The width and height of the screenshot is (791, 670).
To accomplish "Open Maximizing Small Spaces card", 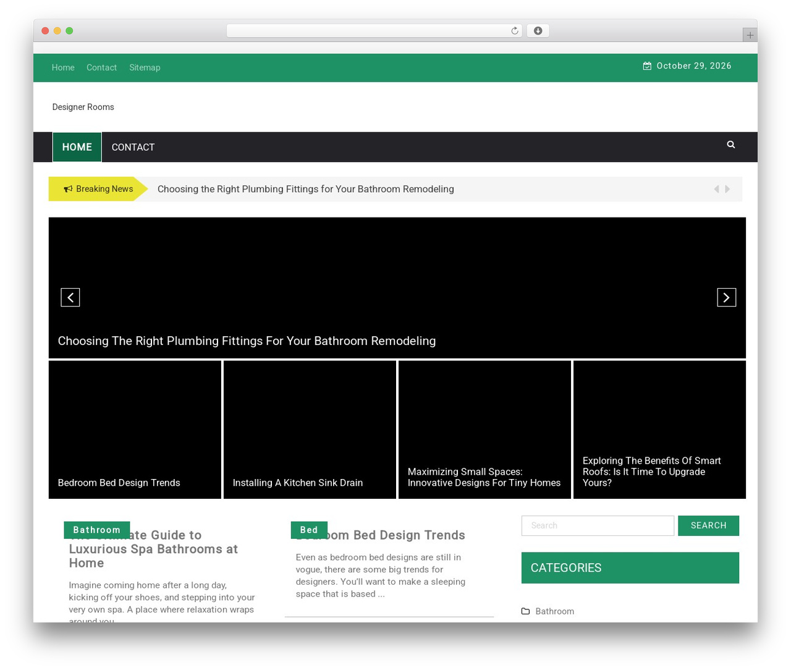I will pos(484,430).
